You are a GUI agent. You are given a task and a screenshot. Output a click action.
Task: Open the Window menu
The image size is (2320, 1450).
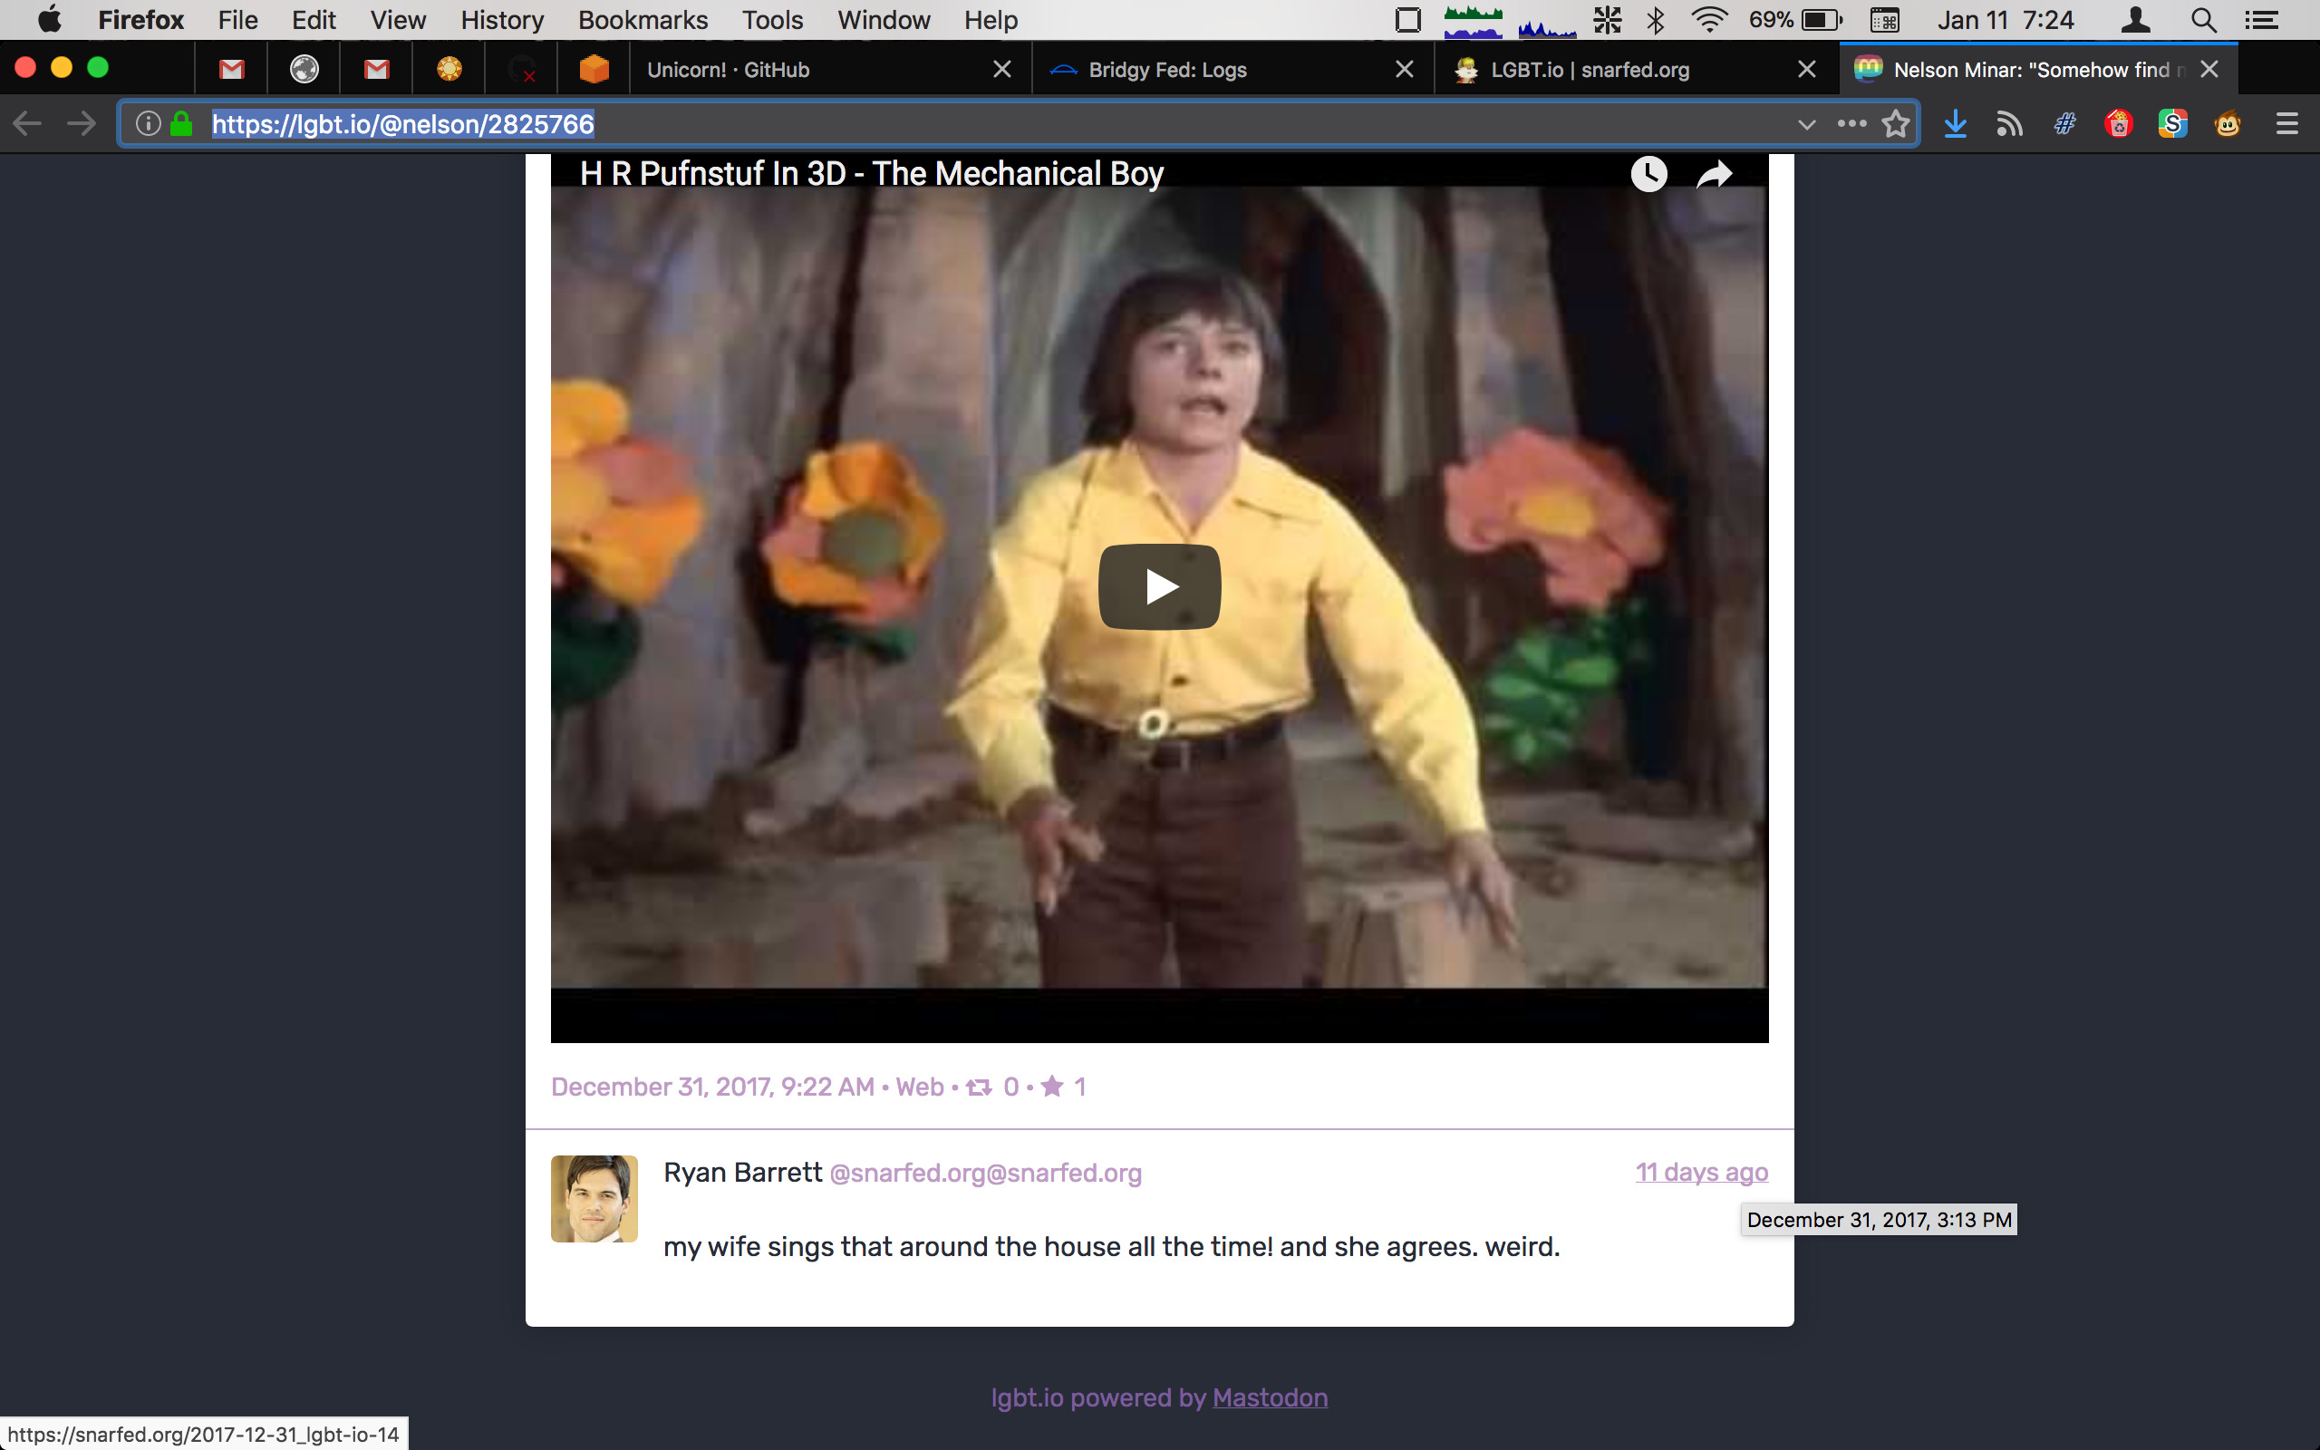pos(884,20)
